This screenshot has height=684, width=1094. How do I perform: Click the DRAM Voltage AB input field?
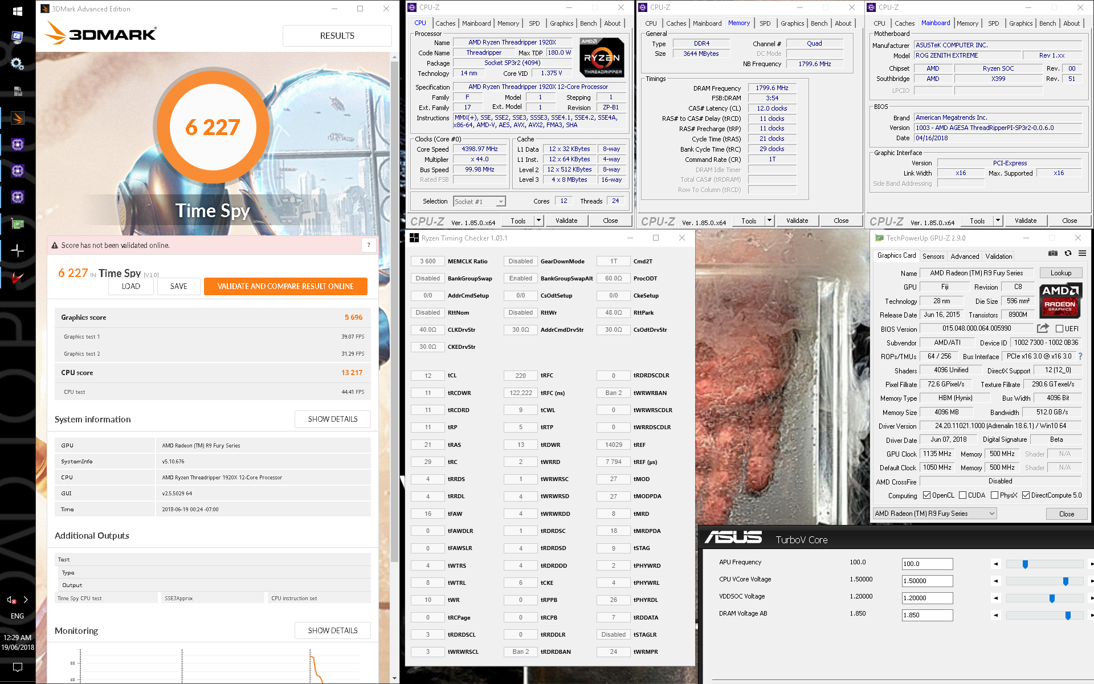tap(927, 615)
